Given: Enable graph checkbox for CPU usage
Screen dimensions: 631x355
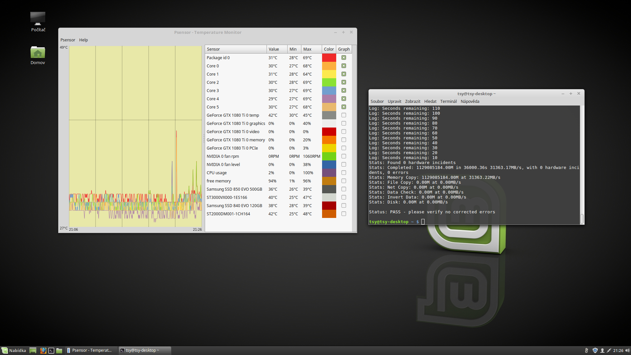Looking at the screenshot, I should 343,173.
